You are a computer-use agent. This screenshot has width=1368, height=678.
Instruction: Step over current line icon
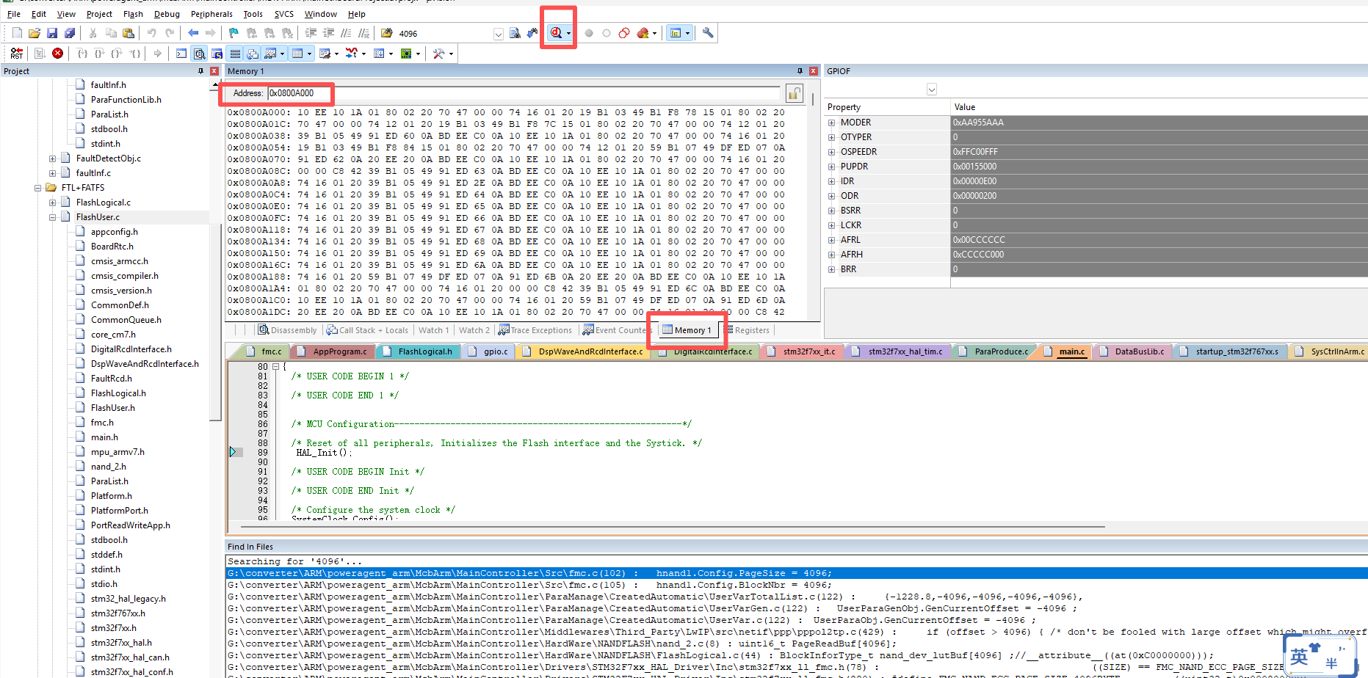tap(99, 54)
